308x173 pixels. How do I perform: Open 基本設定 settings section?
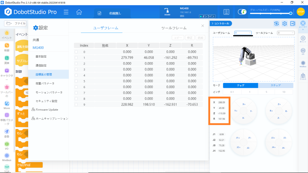pos(41,56)
